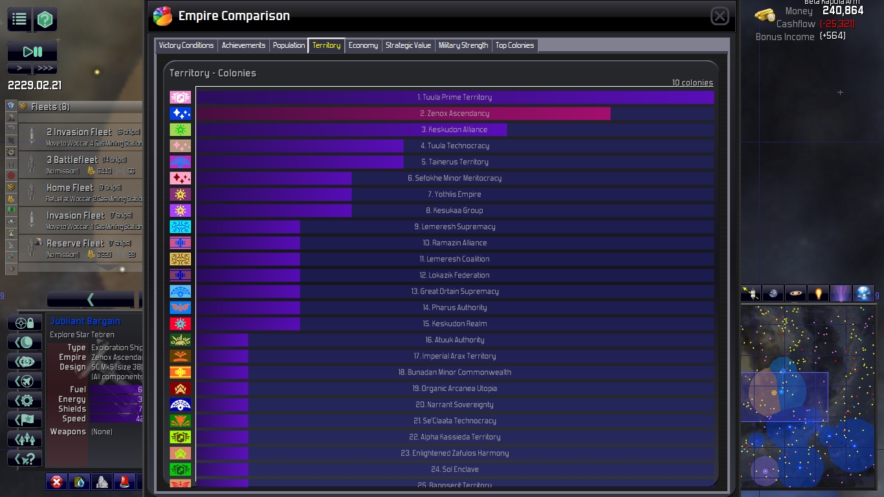This screenshot has height=497, width=884.
Task: Expand the flag-with-star action menu
Action: [x=25, y=420]
